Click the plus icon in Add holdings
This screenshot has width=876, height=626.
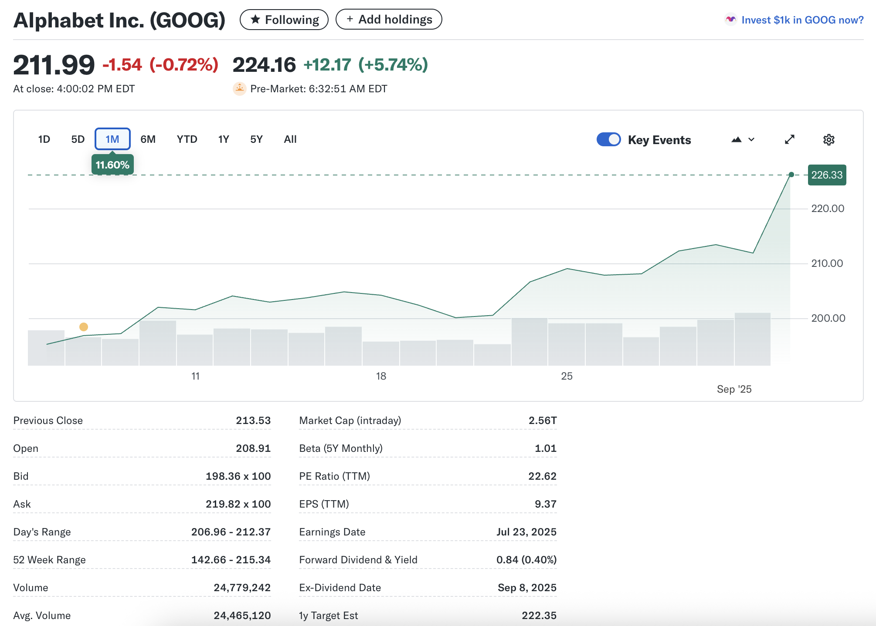point(350,19)
